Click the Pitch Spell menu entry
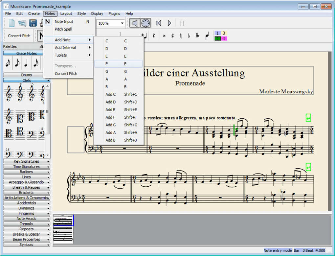Image resolution: width=335 pixels, height=256 pixels. pos(63,29)
